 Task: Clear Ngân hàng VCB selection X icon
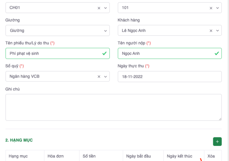point(99,77)
